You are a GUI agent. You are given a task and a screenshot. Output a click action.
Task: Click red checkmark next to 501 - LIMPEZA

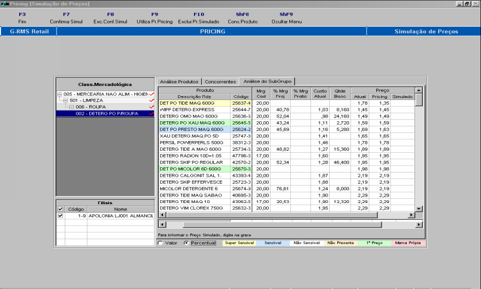coord(152,100)
